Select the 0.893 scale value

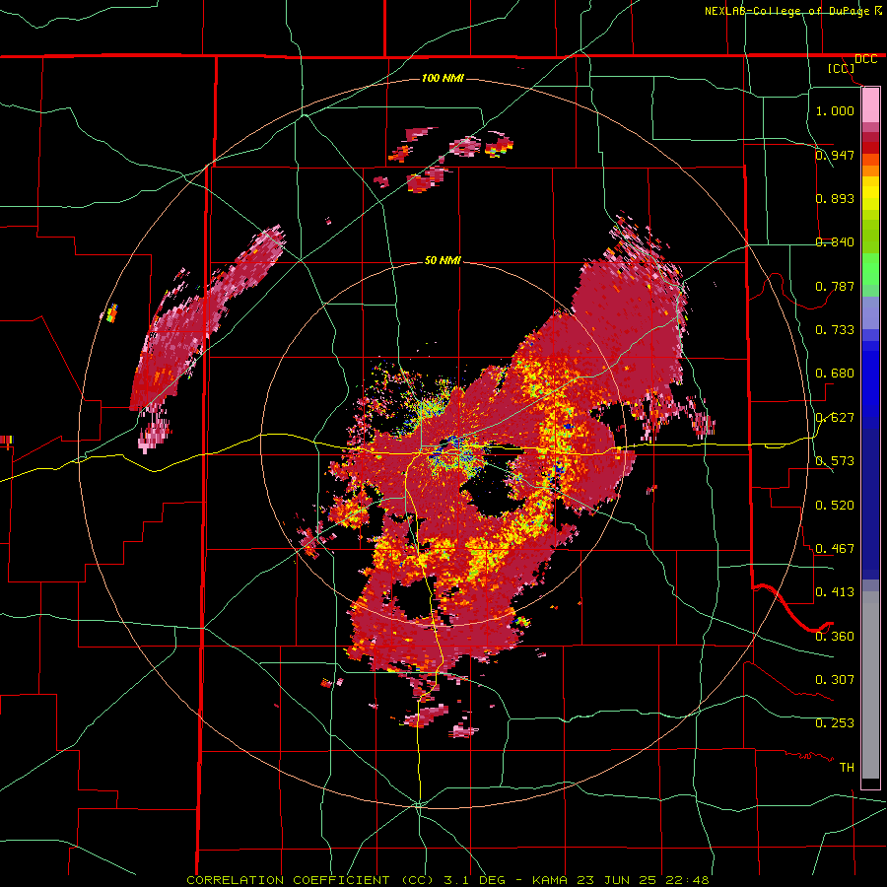tap(835, 198)
